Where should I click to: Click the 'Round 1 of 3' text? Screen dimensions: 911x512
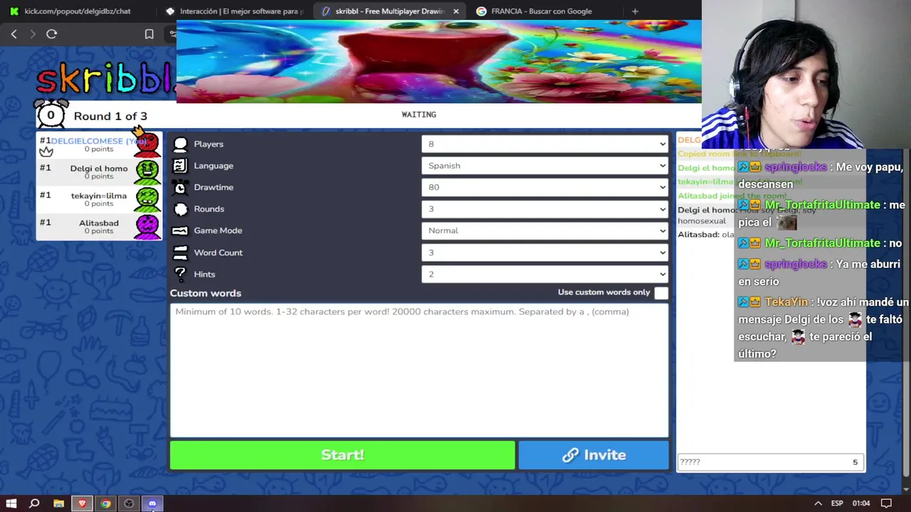[110, 116]
